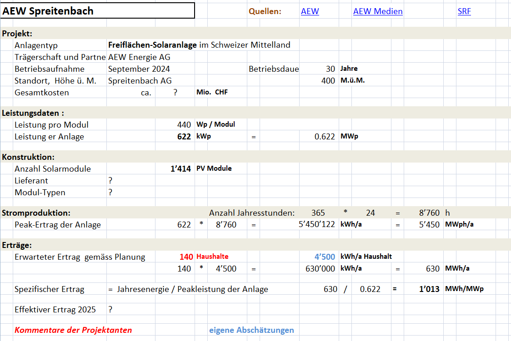Select the 'Stromproduktion:' section header
Screen dimensions: 511x341
click(36, 213)
